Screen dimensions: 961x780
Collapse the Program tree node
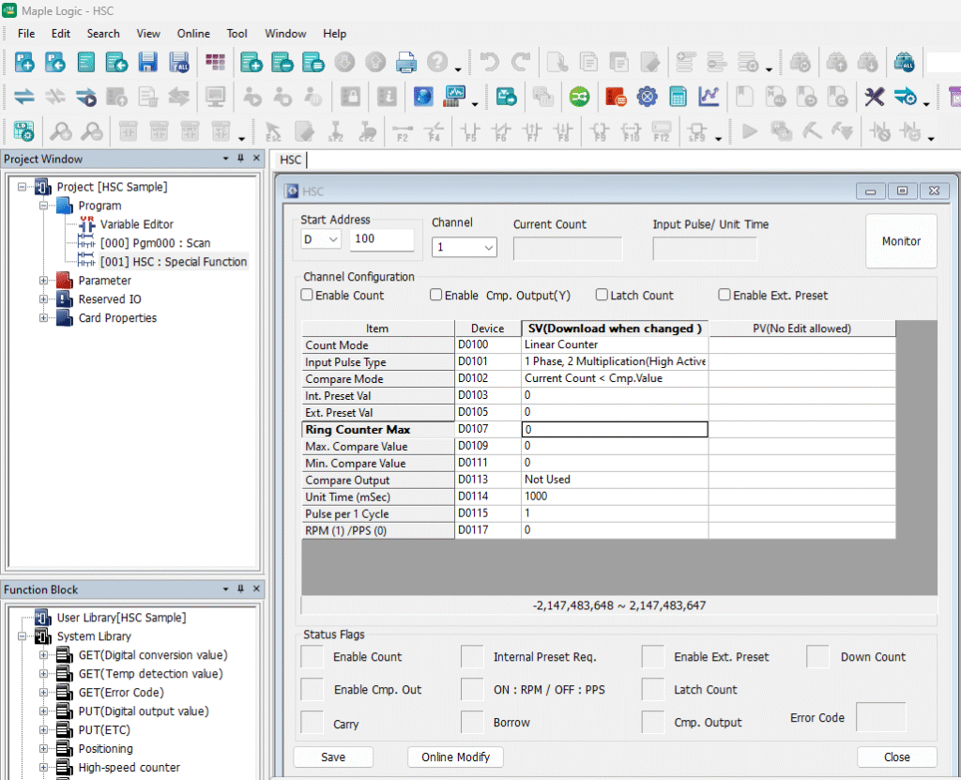click(43, 206)
